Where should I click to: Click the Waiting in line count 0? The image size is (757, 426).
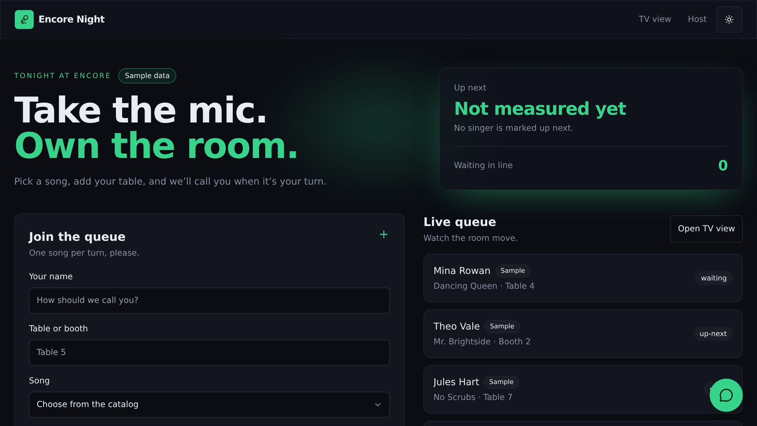[x=723, y=165]
